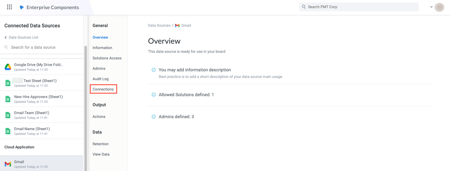This screenshot has height=171, width=451.
Task: Click the user profile avatar
Action: coord(439,7)
